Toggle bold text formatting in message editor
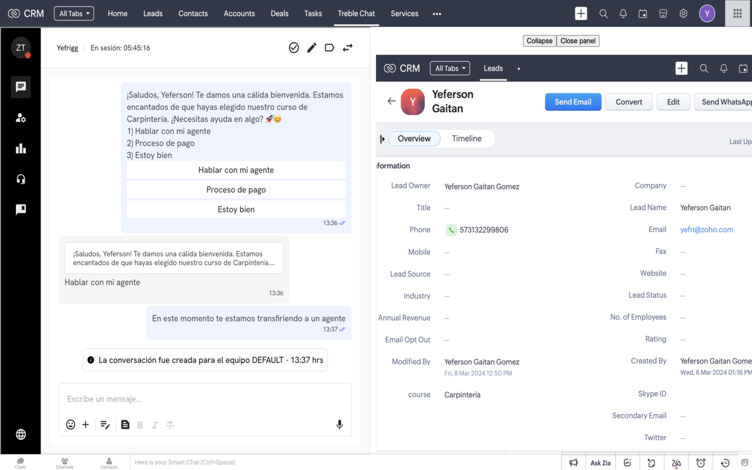Screen dimensions: 752x470 140,425
